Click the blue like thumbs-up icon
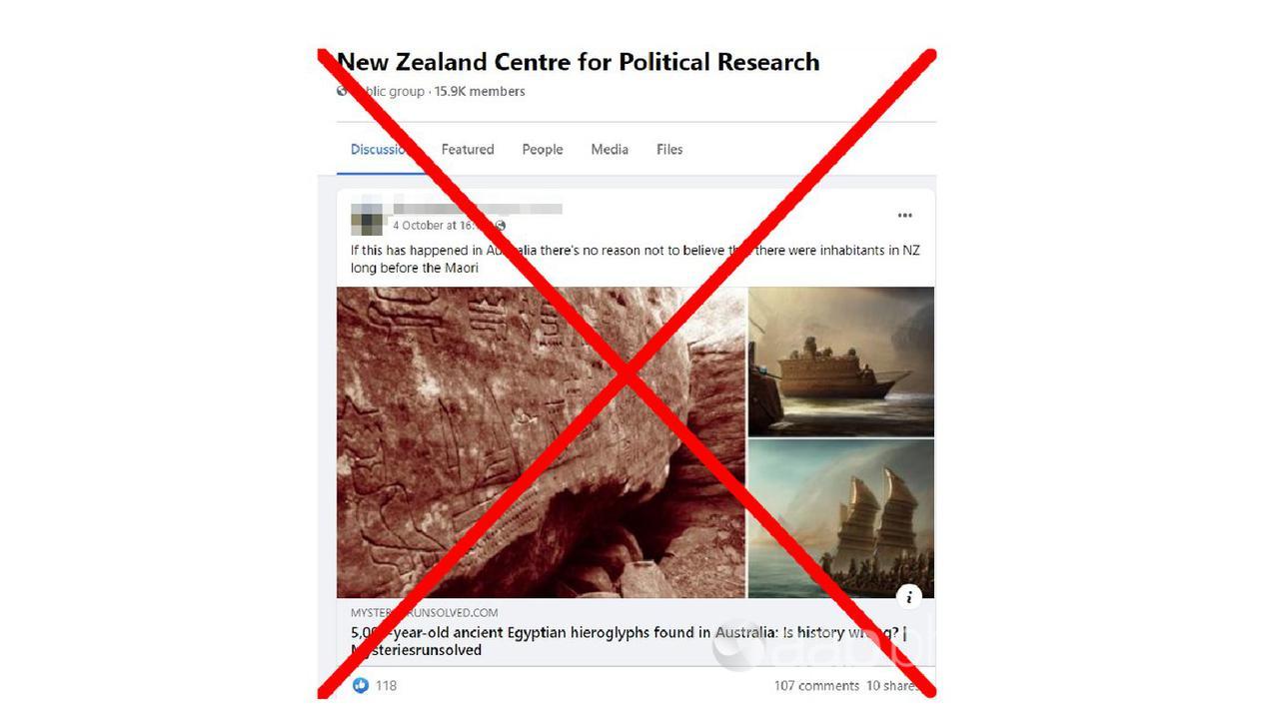Screen dimensions: 1279x719 pos(361,686)
